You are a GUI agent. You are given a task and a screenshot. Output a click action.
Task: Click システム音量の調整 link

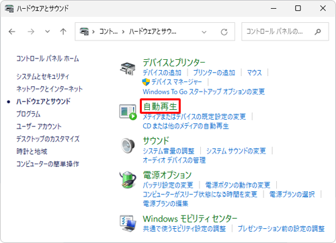[169, 151]
